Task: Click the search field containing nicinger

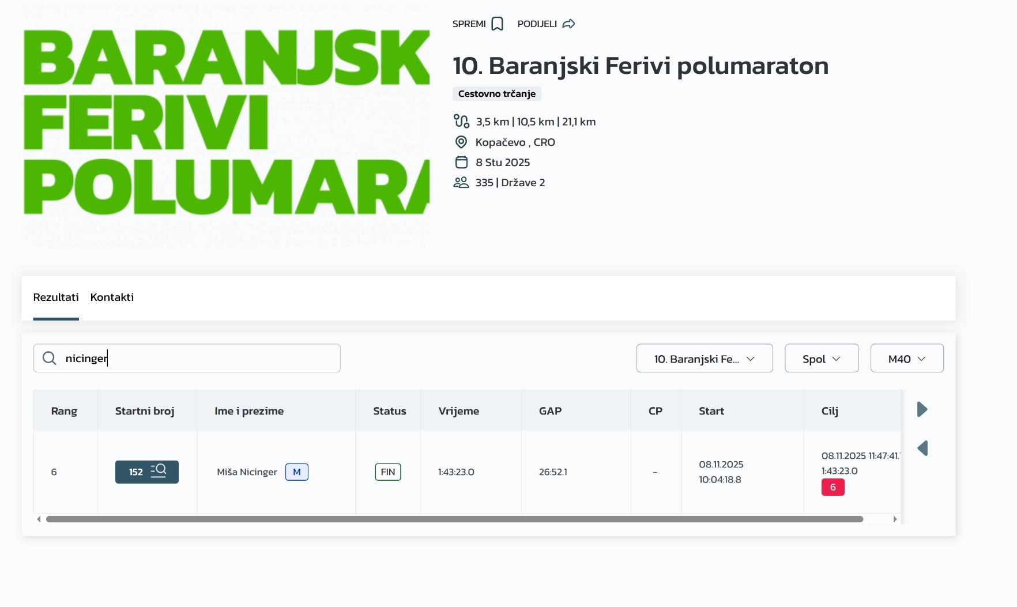Action: [x=196, y=359]
